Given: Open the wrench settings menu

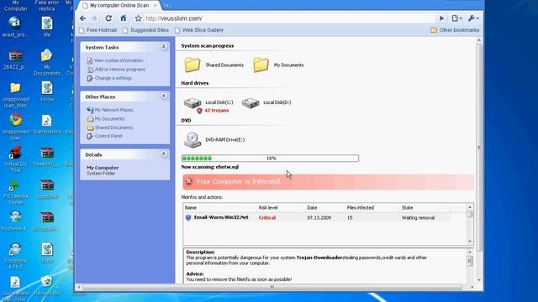Looking at the screenshot, I should pyautogui.click(x=473, y=18).
